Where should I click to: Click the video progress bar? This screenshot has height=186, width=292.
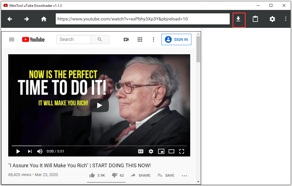[x=99, y=145]
